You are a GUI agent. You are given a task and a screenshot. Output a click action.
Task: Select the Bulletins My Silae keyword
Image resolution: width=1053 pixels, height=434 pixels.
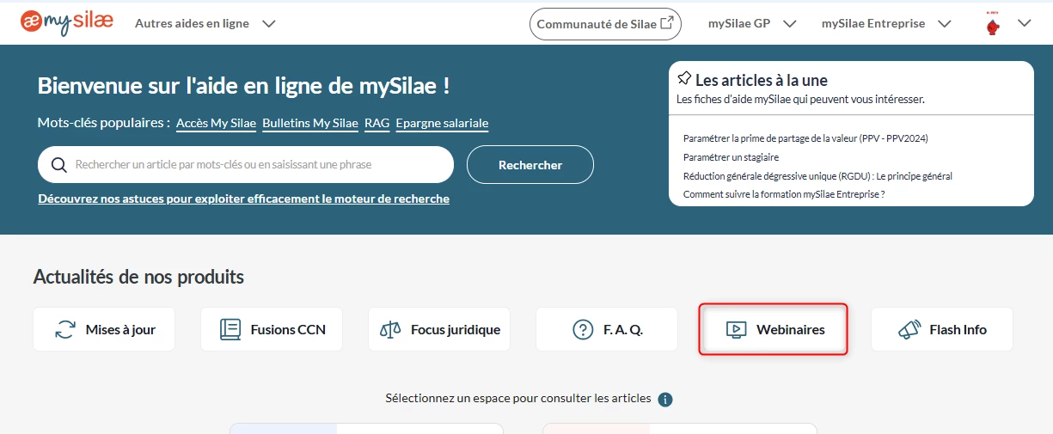point(310,123)
